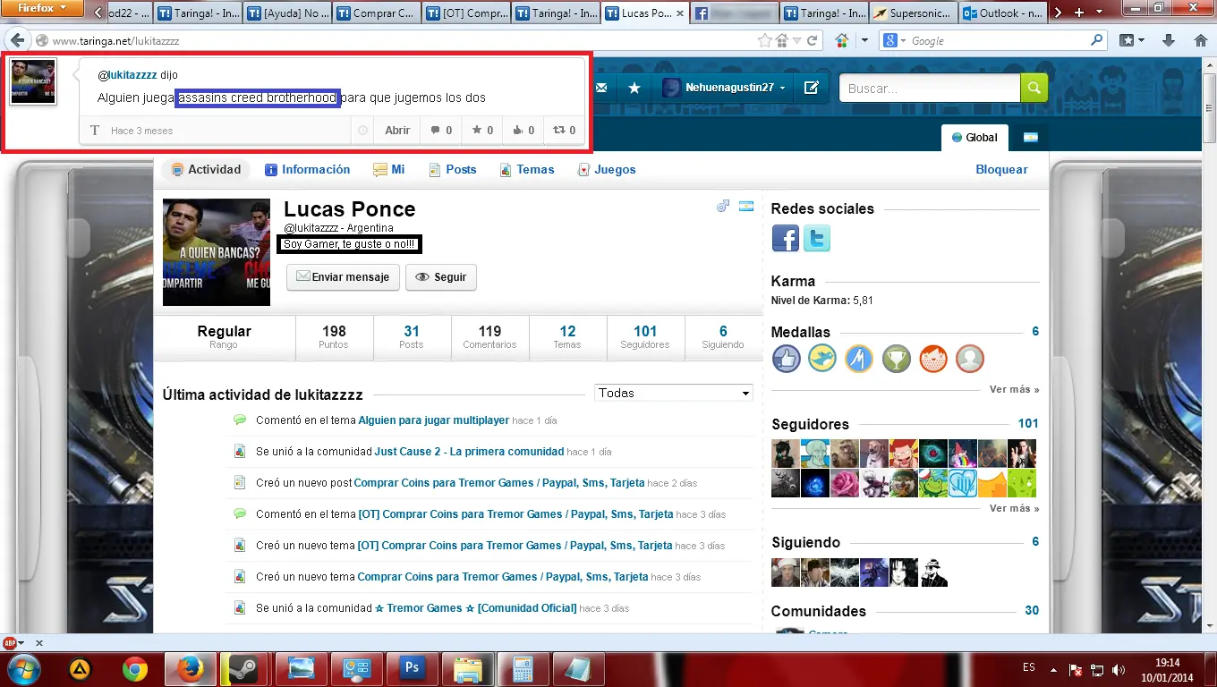This screenshot has height=687, width=1217.
Task: Click the Buscar search field
Action: pos(930,88)
